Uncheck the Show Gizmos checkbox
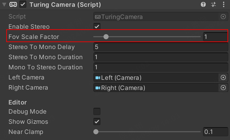 [x=97, y=121]
